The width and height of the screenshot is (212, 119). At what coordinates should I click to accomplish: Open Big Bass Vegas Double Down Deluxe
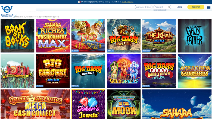159,71
